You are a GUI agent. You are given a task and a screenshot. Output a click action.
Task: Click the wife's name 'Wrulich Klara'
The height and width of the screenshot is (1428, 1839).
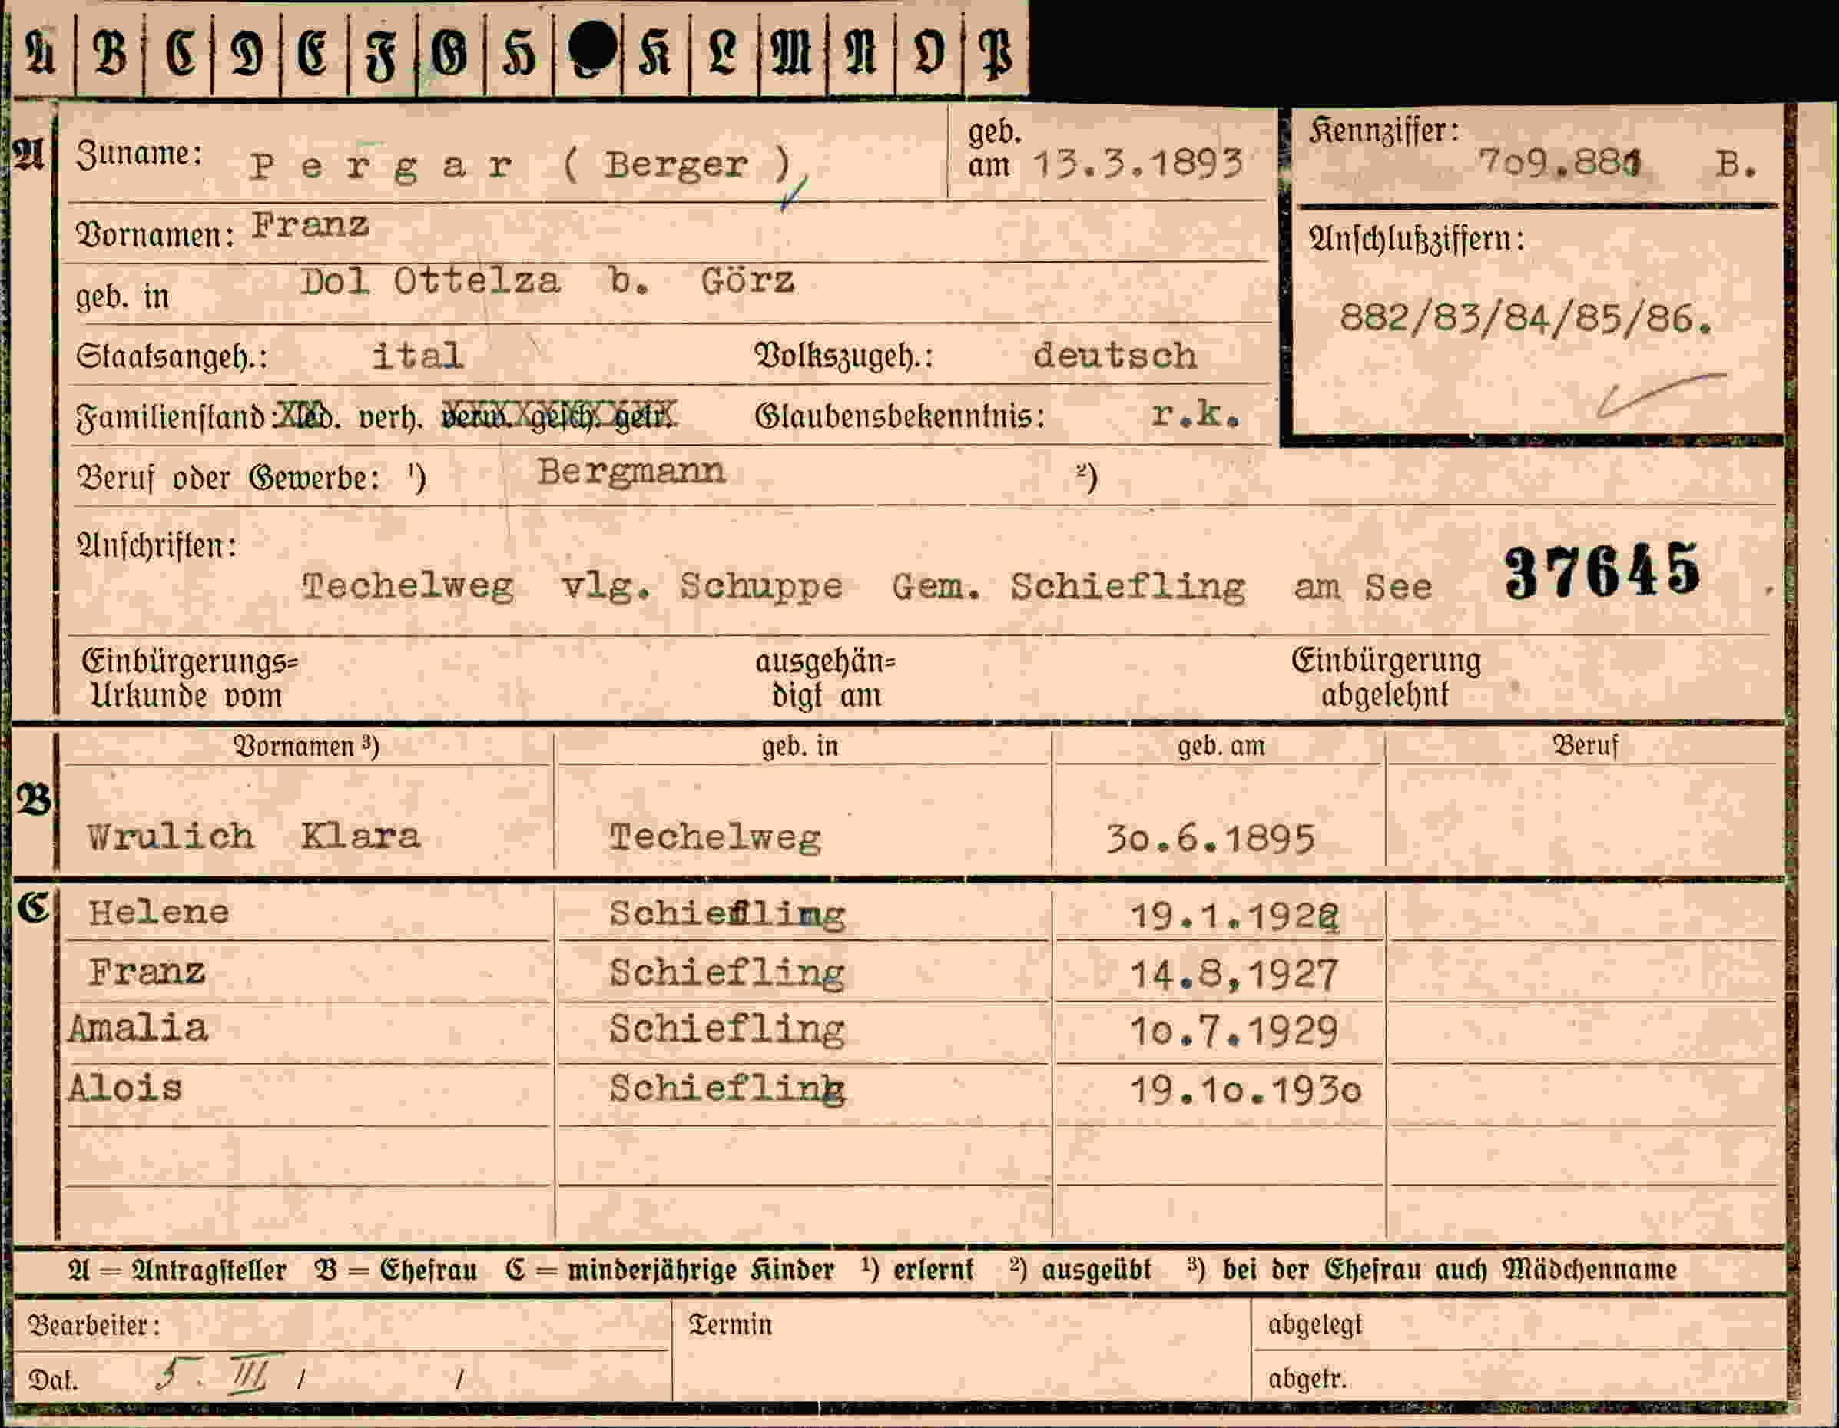(253, 836)
